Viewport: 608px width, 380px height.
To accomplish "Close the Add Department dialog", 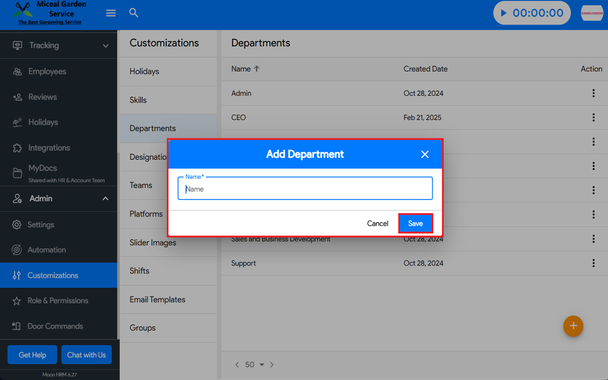I will point(425,155).
